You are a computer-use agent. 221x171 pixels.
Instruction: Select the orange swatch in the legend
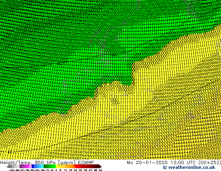pos(71,166)
